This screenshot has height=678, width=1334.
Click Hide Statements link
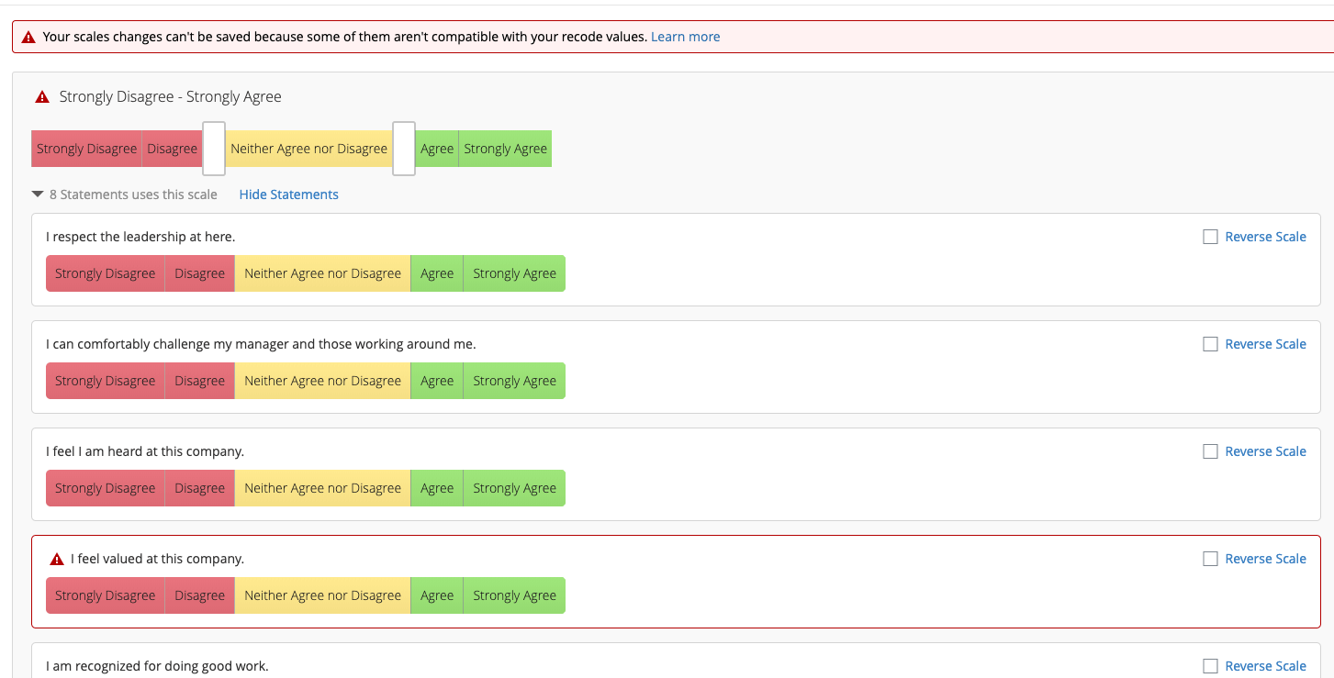pyautogui.click(x=288, y=195)
